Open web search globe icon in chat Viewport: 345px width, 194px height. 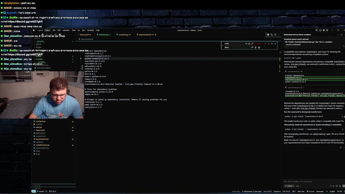[337, 186]
